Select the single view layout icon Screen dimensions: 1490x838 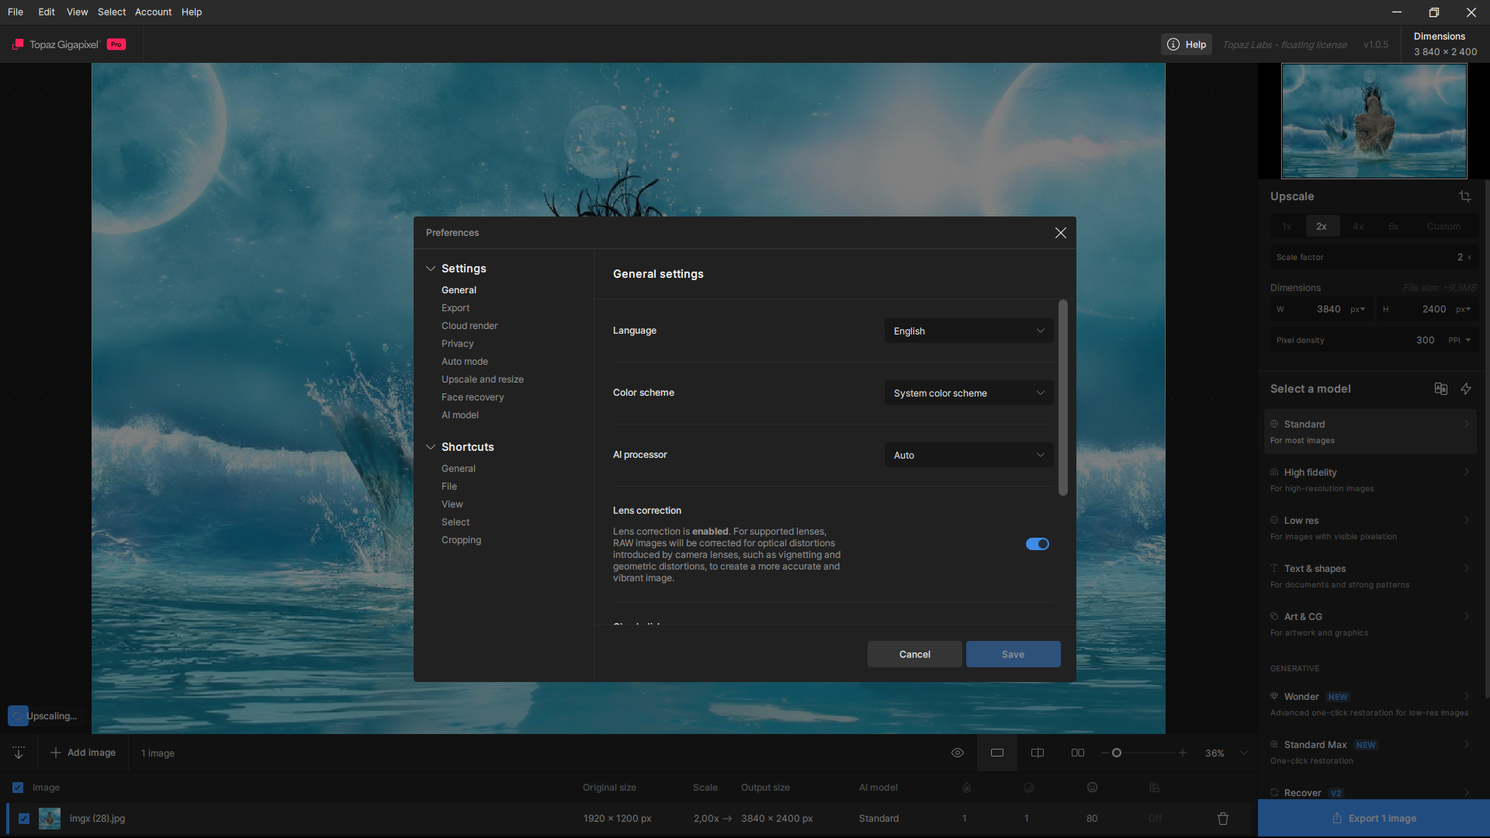pyautogui.click(x=997, y=753)
